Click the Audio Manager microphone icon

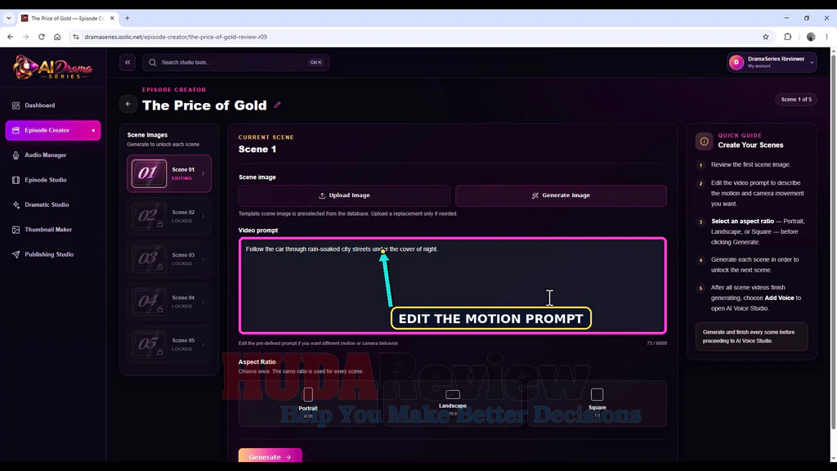pos(16,155)
